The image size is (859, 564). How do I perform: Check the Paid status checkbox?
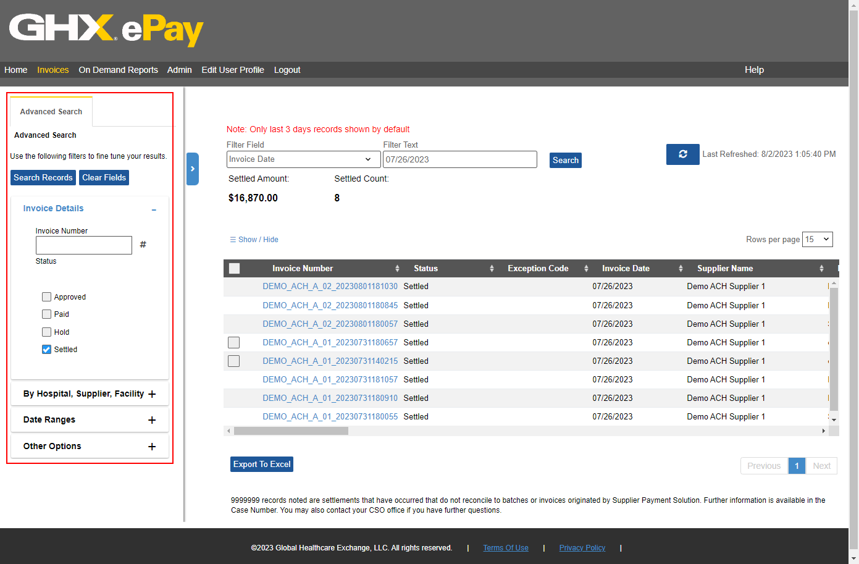click(46, 314)
